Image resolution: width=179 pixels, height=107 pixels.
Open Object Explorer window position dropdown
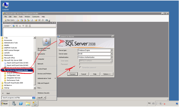[x=51, y=23]
